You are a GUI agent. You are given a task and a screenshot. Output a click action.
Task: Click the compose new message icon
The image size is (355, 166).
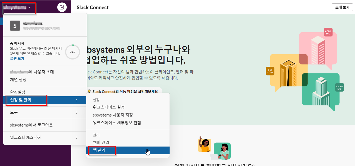click(x=62, y=7)
